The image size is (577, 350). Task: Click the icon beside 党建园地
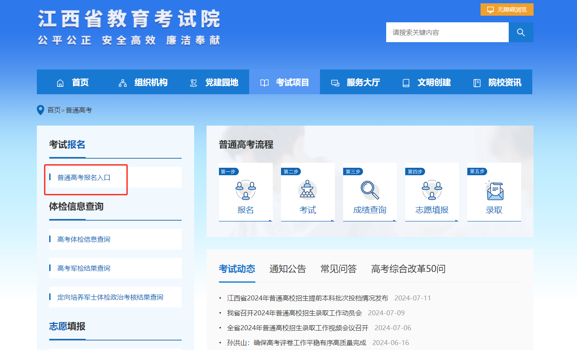pyautogui.click(x=193, y=83)
